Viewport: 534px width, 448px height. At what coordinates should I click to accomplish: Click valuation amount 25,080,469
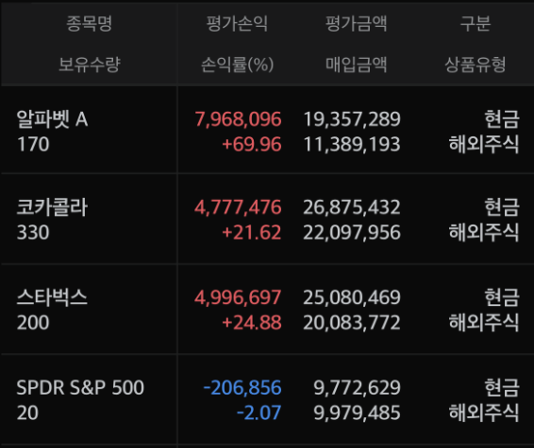coord(351,297)
